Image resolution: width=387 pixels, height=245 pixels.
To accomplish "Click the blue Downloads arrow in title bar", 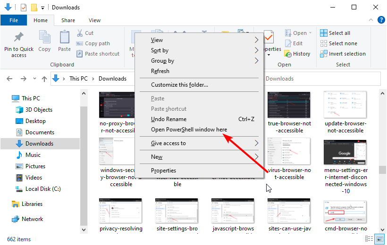I will coord(8,7).
